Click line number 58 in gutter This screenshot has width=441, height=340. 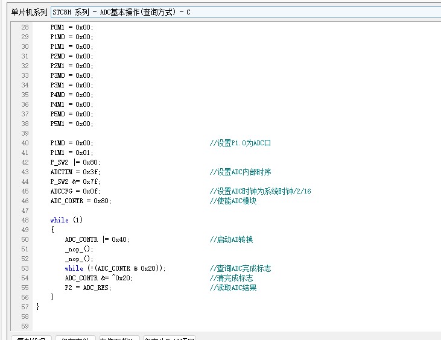coord(25,316)
